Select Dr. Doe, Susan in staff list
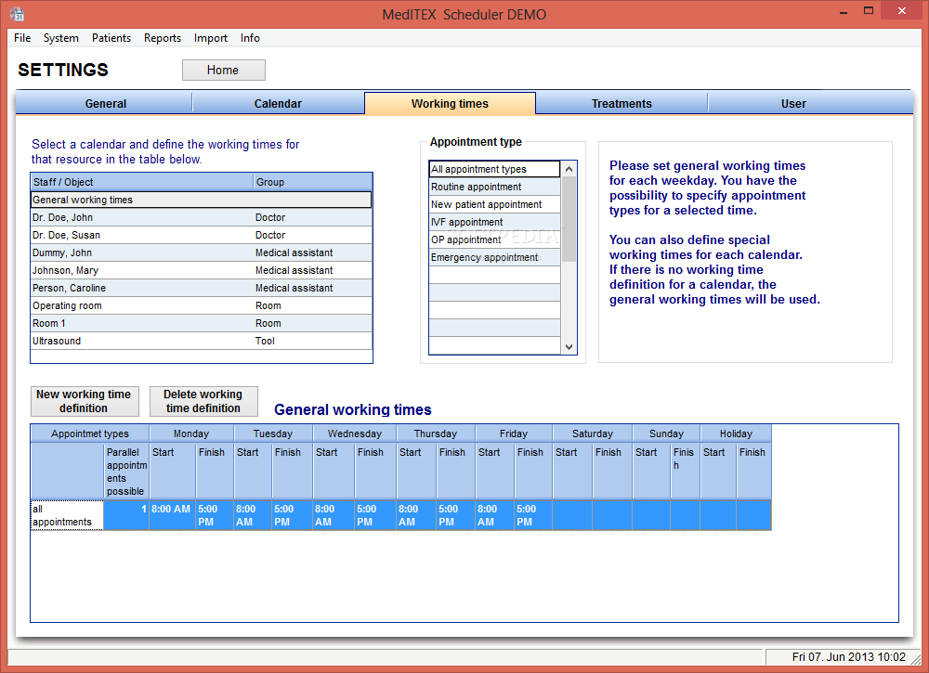Viewport: 929px width, 673px height. tap(201, 235)
